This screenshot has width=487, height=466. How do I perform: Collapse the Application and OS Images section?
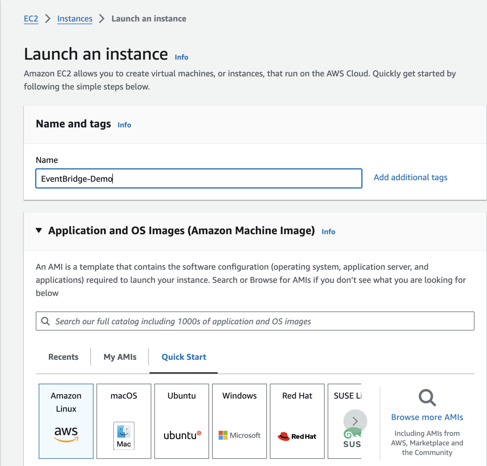39,230
